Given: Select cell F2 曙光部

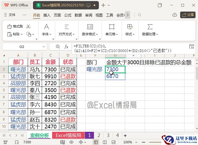Looking at the screenshot, I should click(x=95, y=69).
